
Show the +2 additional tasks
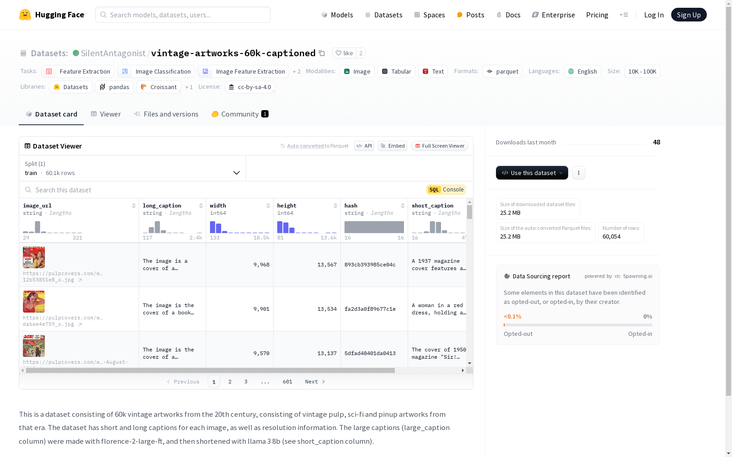click(x=296, y=71)
